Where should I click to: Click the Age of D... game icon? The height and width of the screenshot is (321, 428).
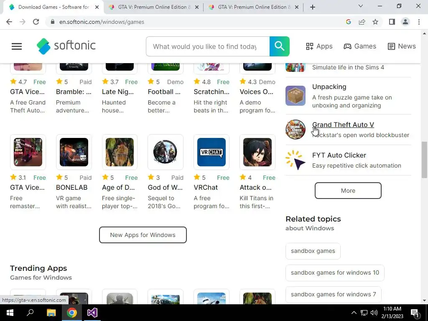tap(120, 152)
